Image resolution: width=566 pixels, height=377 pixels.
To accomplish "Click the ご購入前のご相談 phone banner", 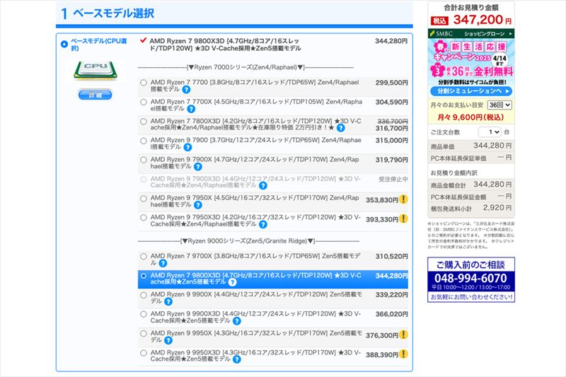I will click(x=471, y=279).
